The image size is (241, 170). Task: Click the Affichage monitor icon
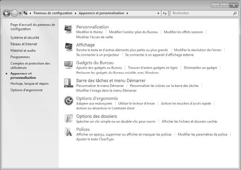coord(69,47)
